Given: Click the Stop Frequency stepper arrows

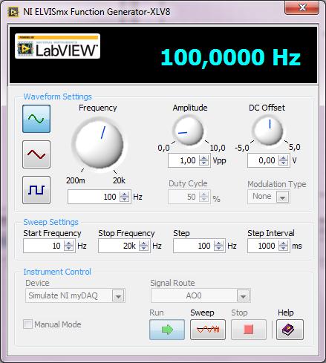Looking at the screenshot, I should (144, 246).
